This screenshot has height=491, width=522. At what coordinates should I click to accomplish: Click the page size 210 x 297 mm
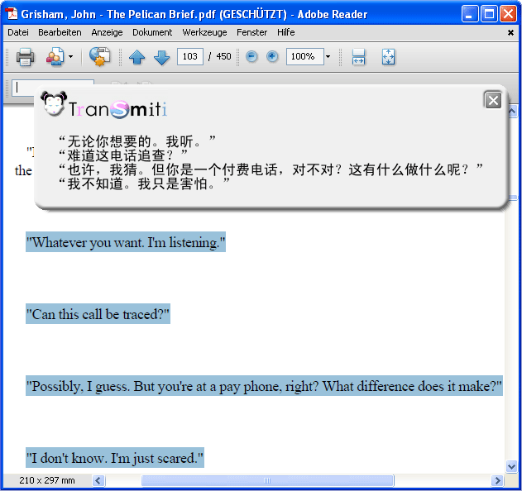(47, 480)
